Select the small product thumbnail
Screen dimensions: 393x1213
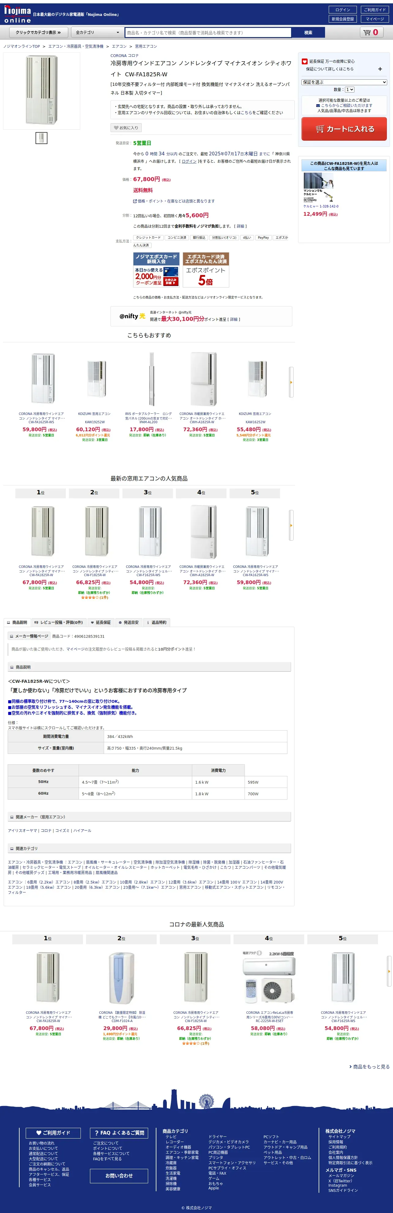click(x=41, y=138)
